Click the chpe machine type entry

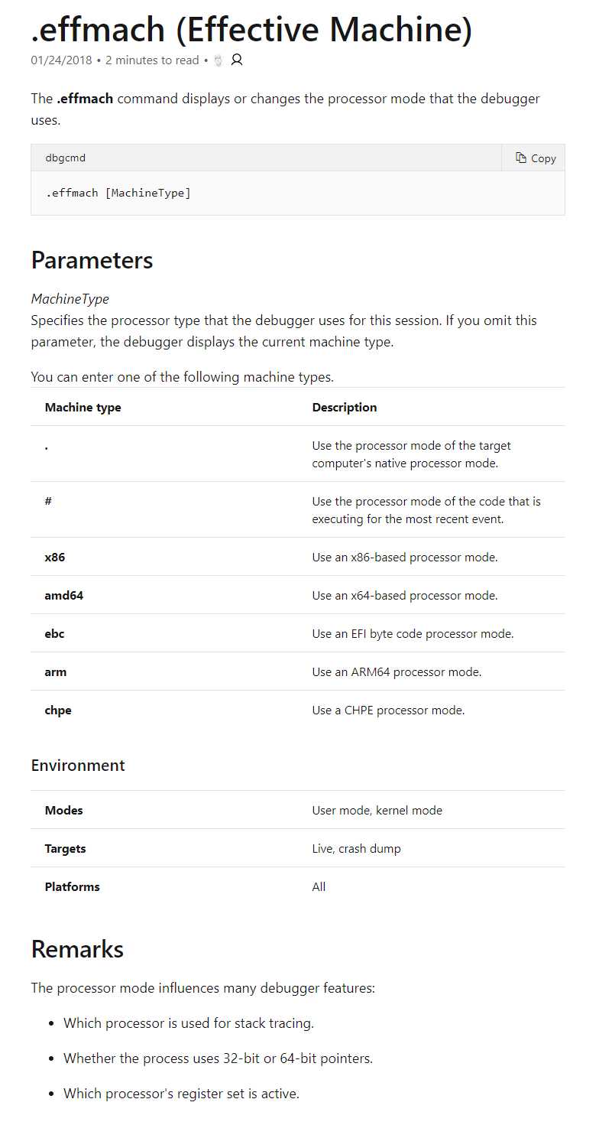(x=58, y=710)
